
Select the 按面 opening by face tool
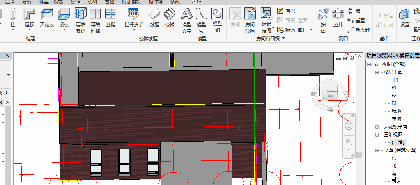pos(323,20)
